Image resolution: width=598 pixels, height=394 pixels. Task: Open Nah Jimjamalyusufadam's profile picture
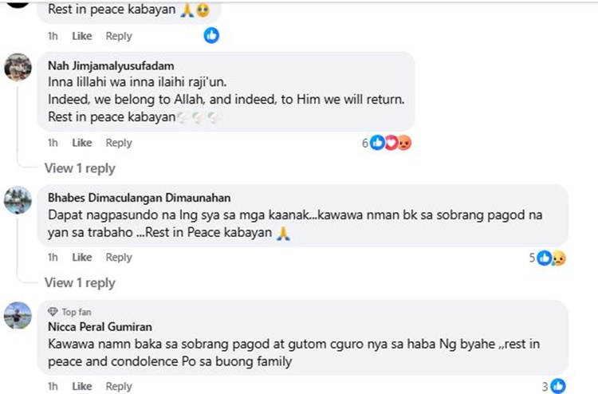(x=18, y=67)
